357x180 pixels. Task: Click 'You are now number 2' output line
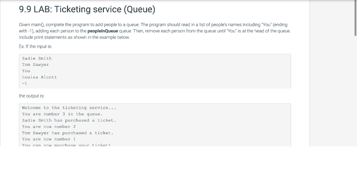tap(49, 127)
